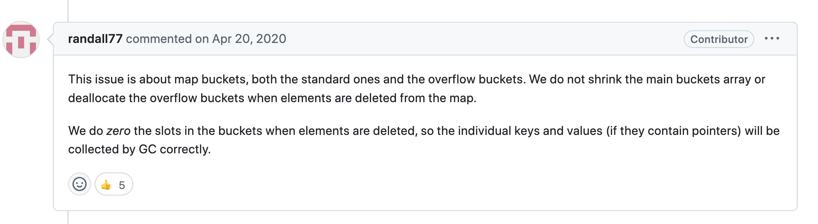
Task: Open randall77's pink identicon avatar
Action: (x=21, y=39)
